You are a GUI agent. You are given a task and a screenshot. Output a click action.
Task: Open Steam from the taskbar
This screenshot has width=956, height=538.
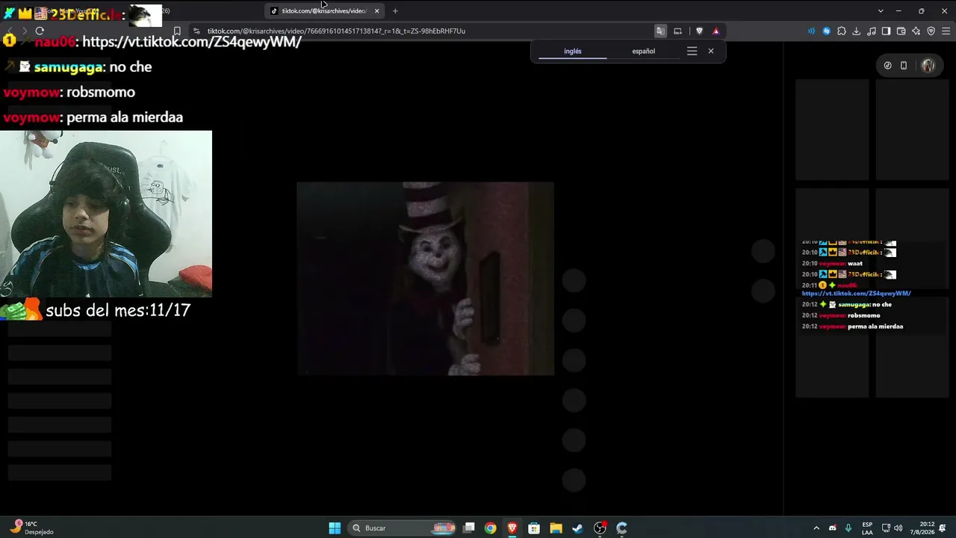pyautogui.click(x=577, y=528)
